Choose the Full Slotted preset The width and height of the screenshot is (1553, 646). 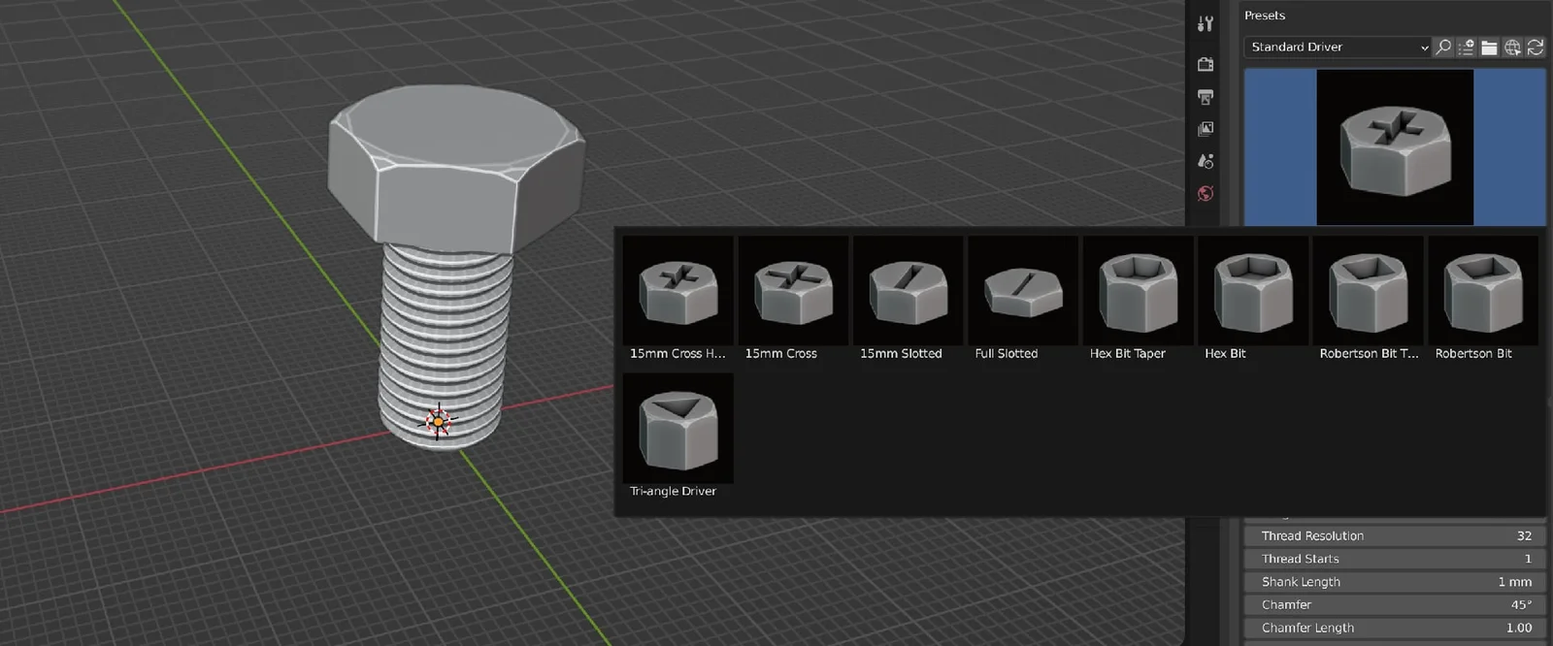(1023, 300)
